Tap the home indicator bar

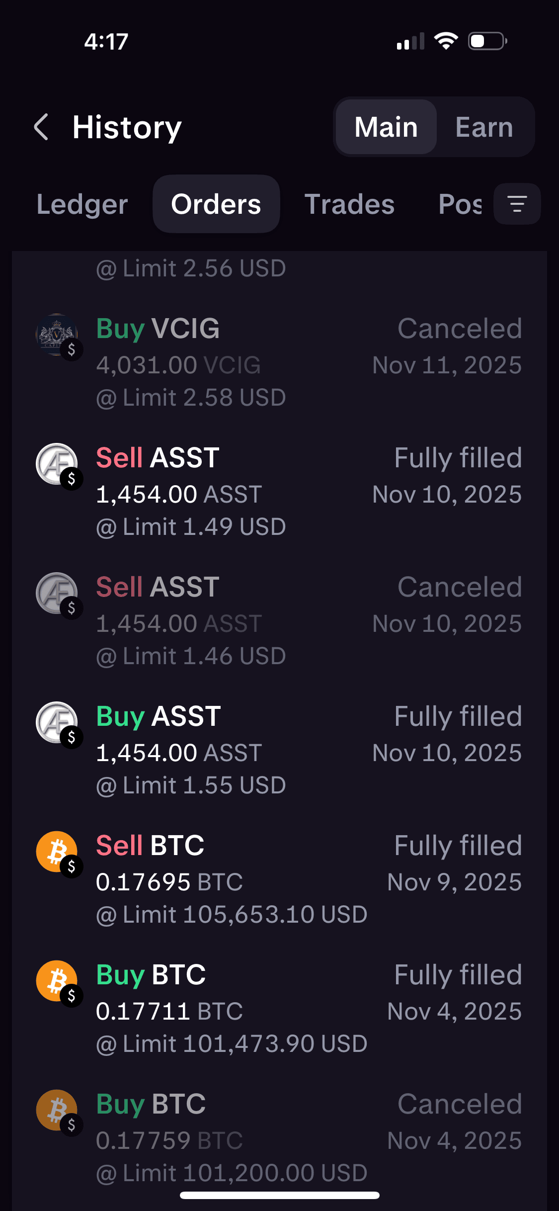pyautogui.click(x=279, y=1196)
